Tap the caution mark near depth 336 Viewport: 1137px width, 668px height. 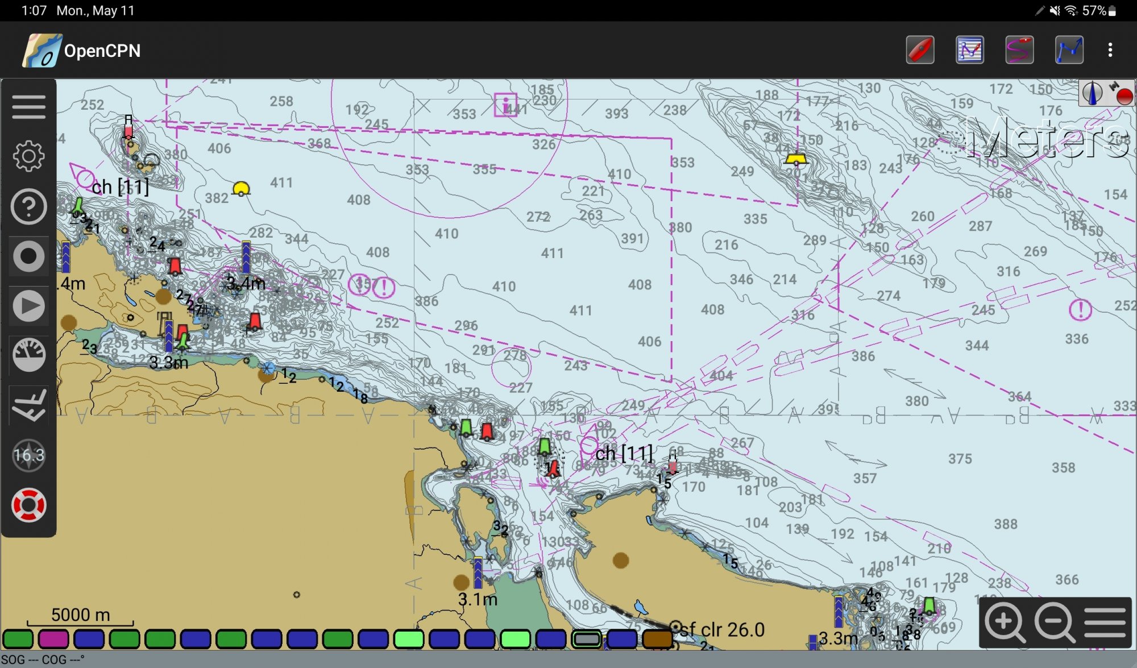tap(1080, 310)
